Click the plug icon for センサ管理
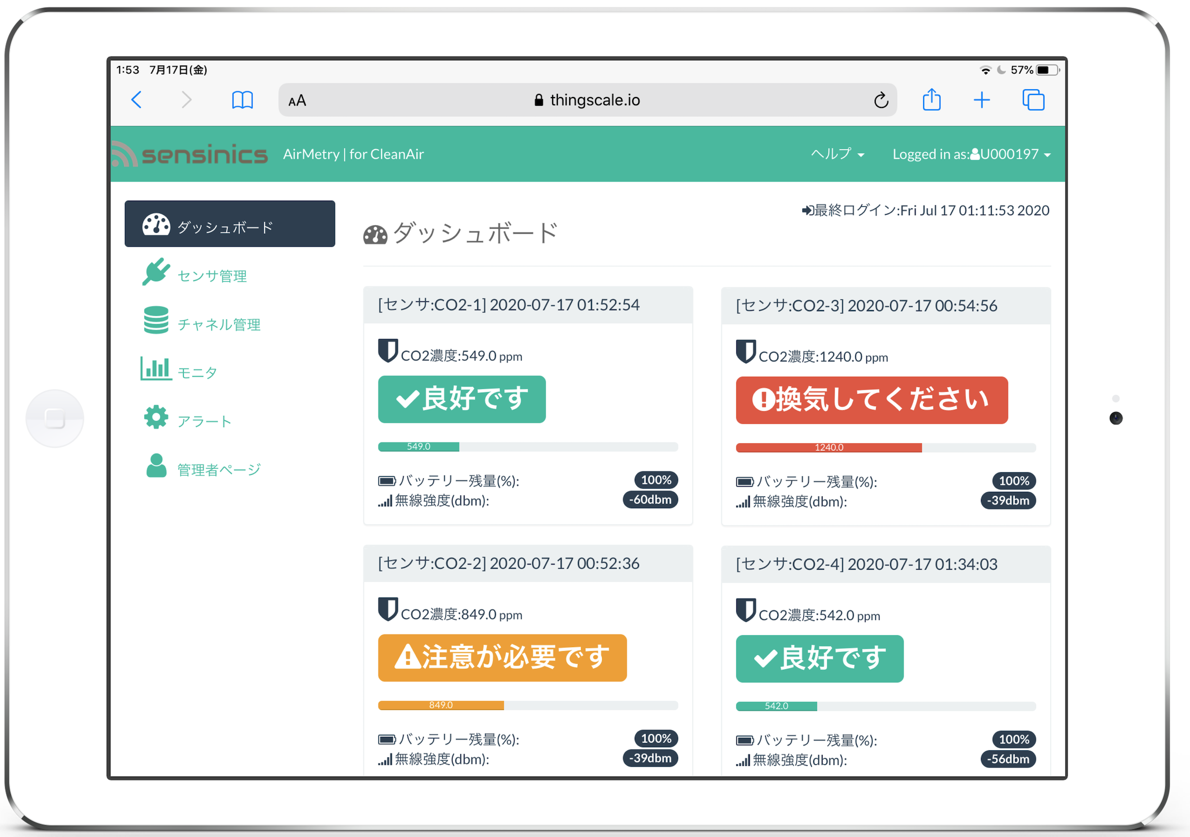 pos(155,271)
